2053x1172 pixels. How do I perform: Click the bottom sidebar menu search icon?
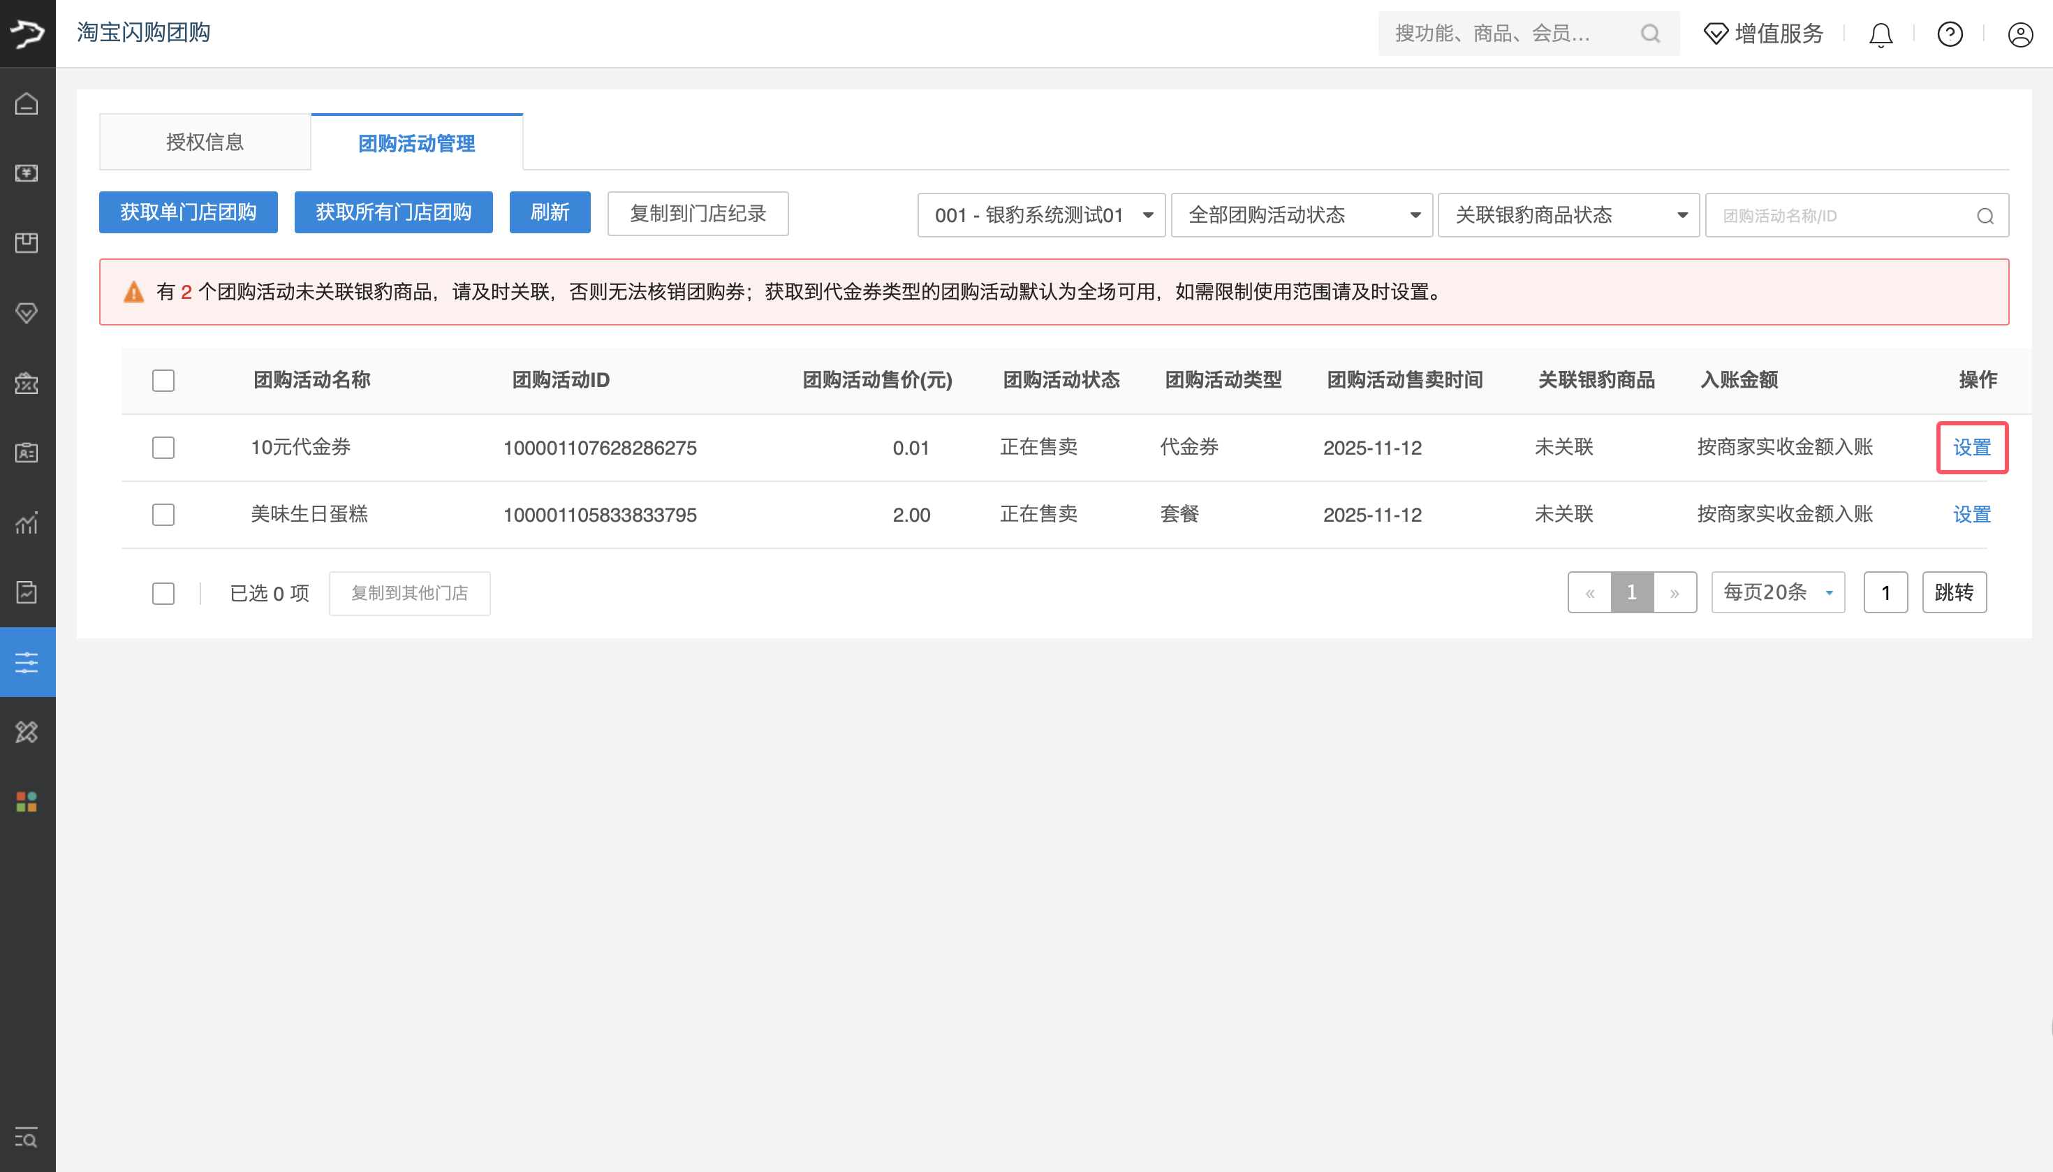point(27,1138)
